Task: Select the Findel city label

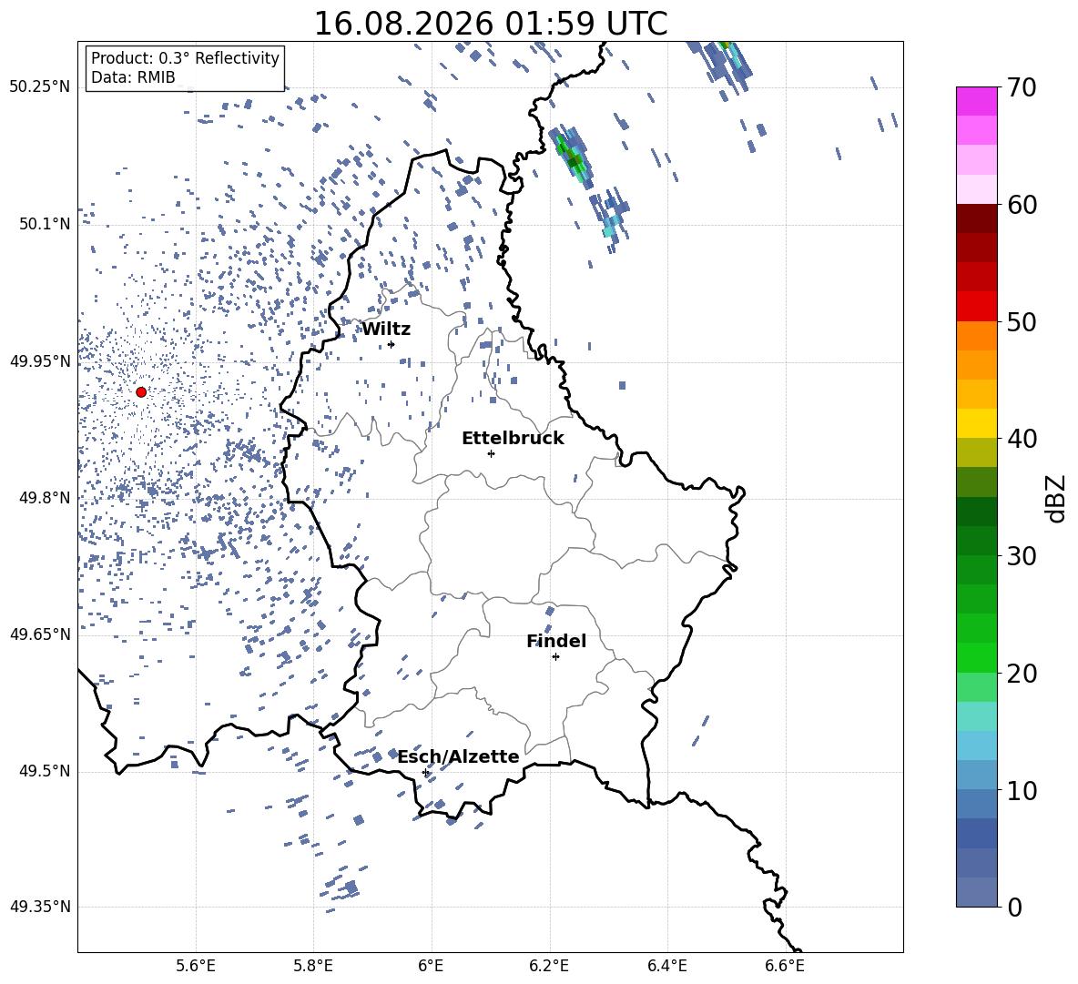Action: tap(556, 641)
